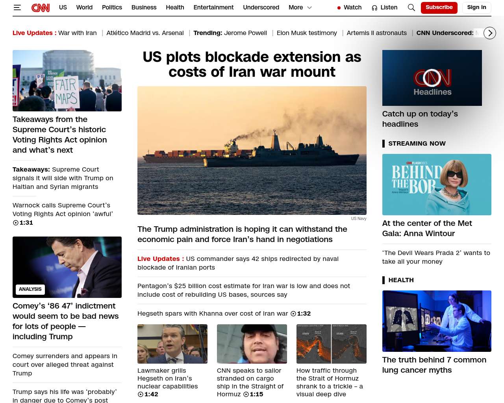
Task: Open Trump administration economic pain story
Action: (242, 235)
